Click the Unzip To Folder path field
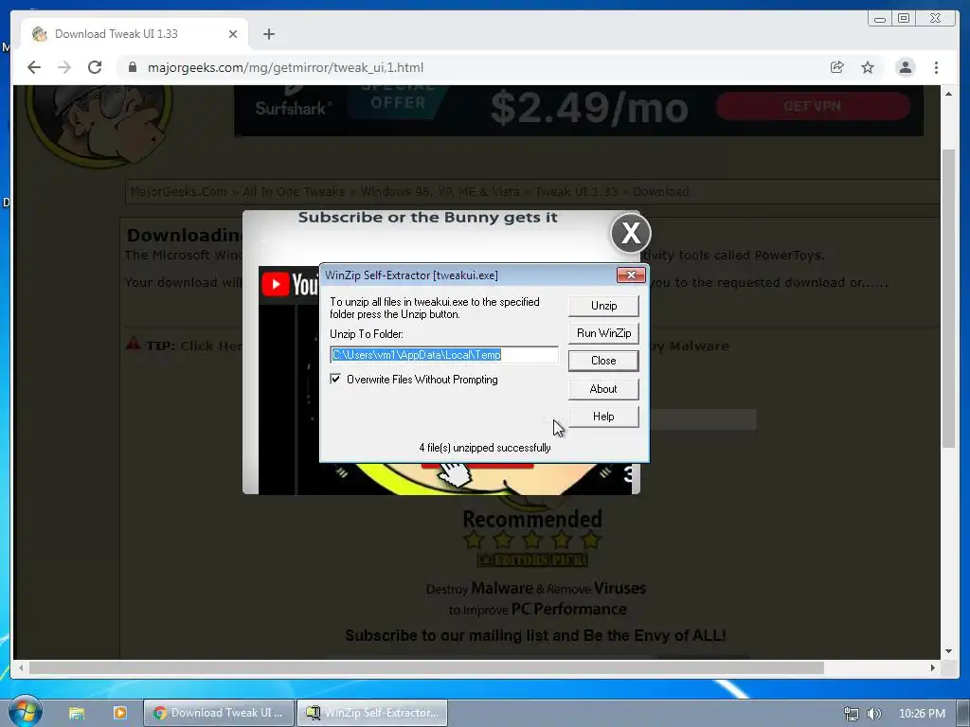The height and width of the screenshot is (727, 970). click(444, 355)
